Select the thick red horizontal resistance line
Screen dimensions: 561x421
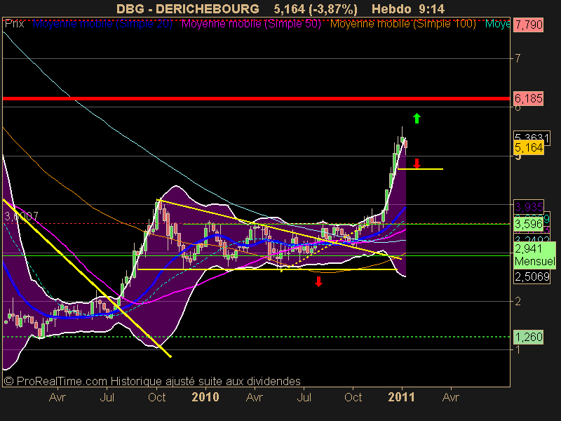(256, 98)
